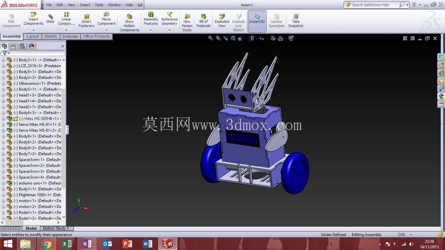Viewport: 445px width, 250px height.
Task: Click Linear Component Pattern tool
Action: [x=66, y=19]
